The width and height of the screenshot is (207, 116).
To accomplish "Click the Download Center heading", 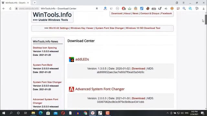I will click(81, 41).
